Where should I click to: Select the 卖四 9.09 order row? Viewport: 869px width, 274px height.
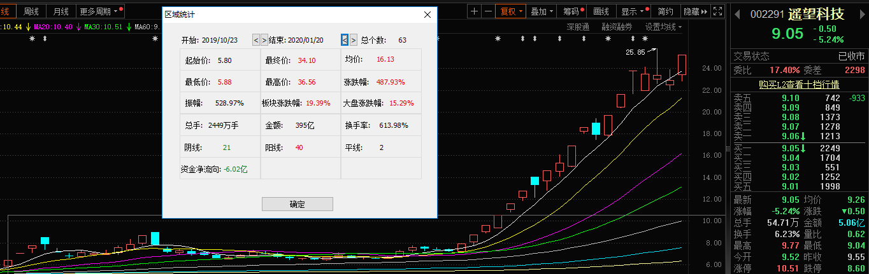click(798, 107)
